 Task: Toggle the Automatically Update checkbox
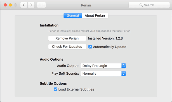(x=90, y=47)
